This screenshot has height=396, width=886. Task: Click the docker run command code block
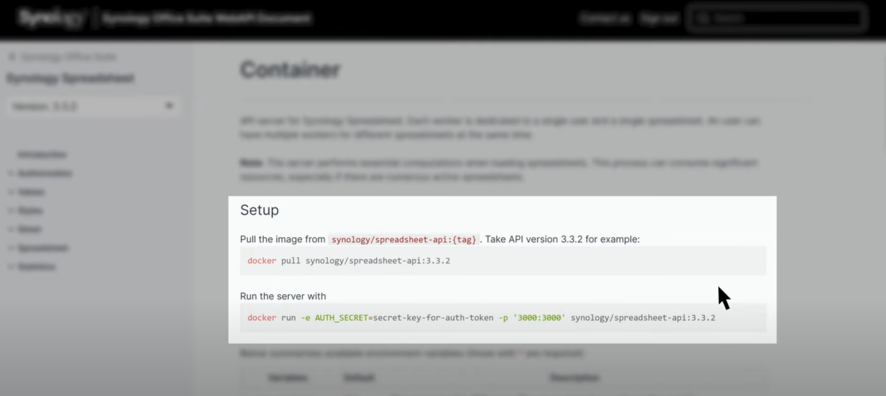[x=503, y=318]
